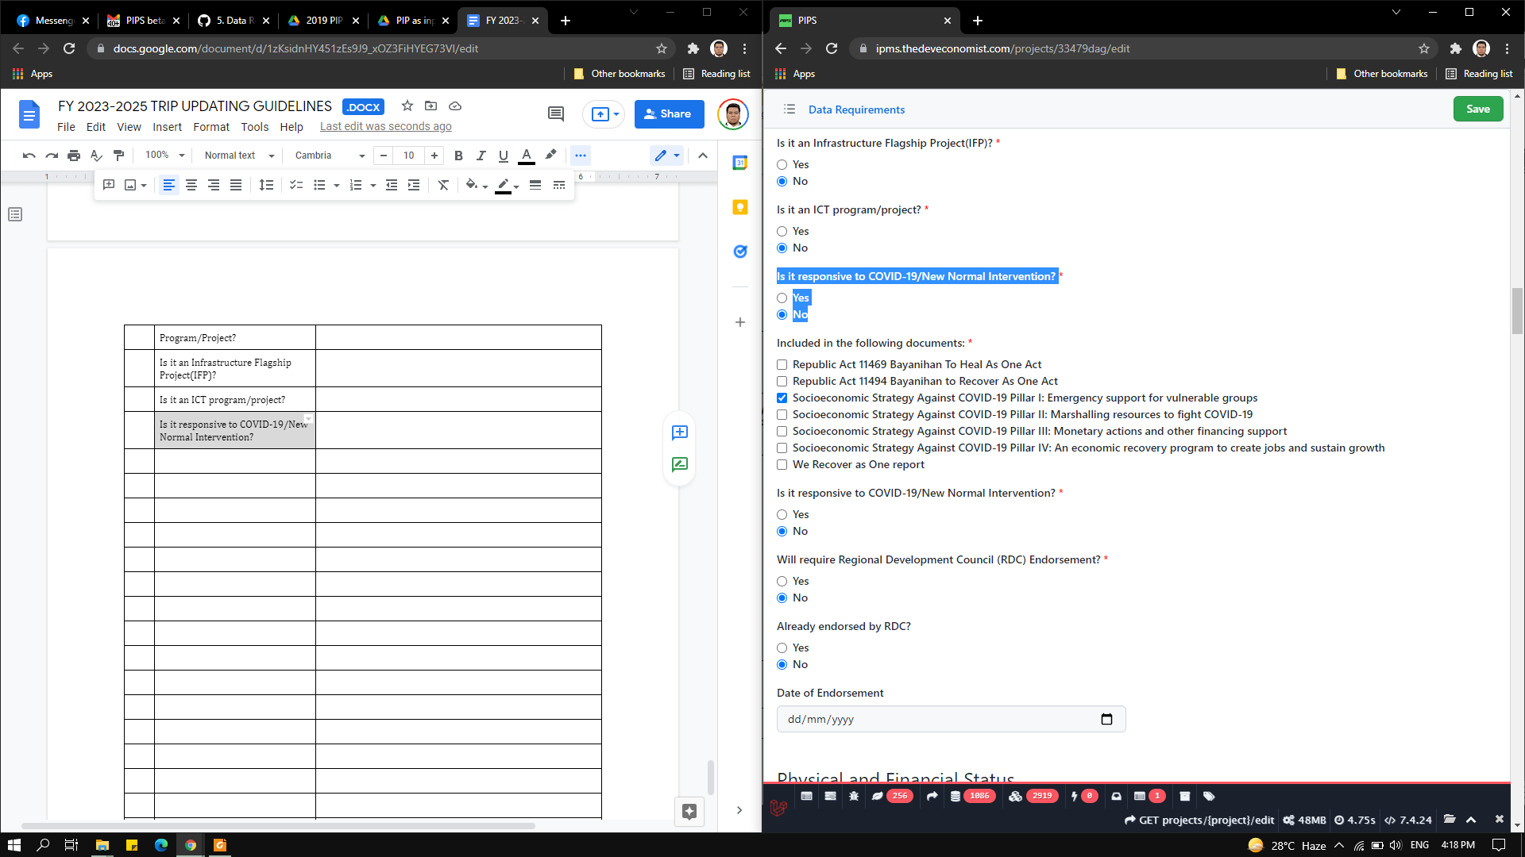Open the text color picker
This screenshot has width=1525, height=857.
(x=526, y=156)
